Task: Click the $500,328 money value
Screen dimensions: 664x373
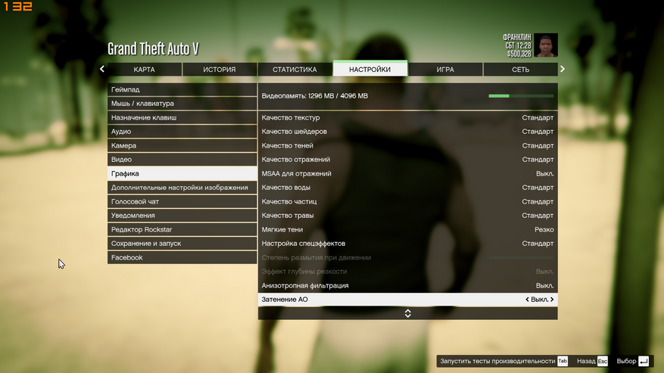Action: pyautogui.click(x=519, y=54)
